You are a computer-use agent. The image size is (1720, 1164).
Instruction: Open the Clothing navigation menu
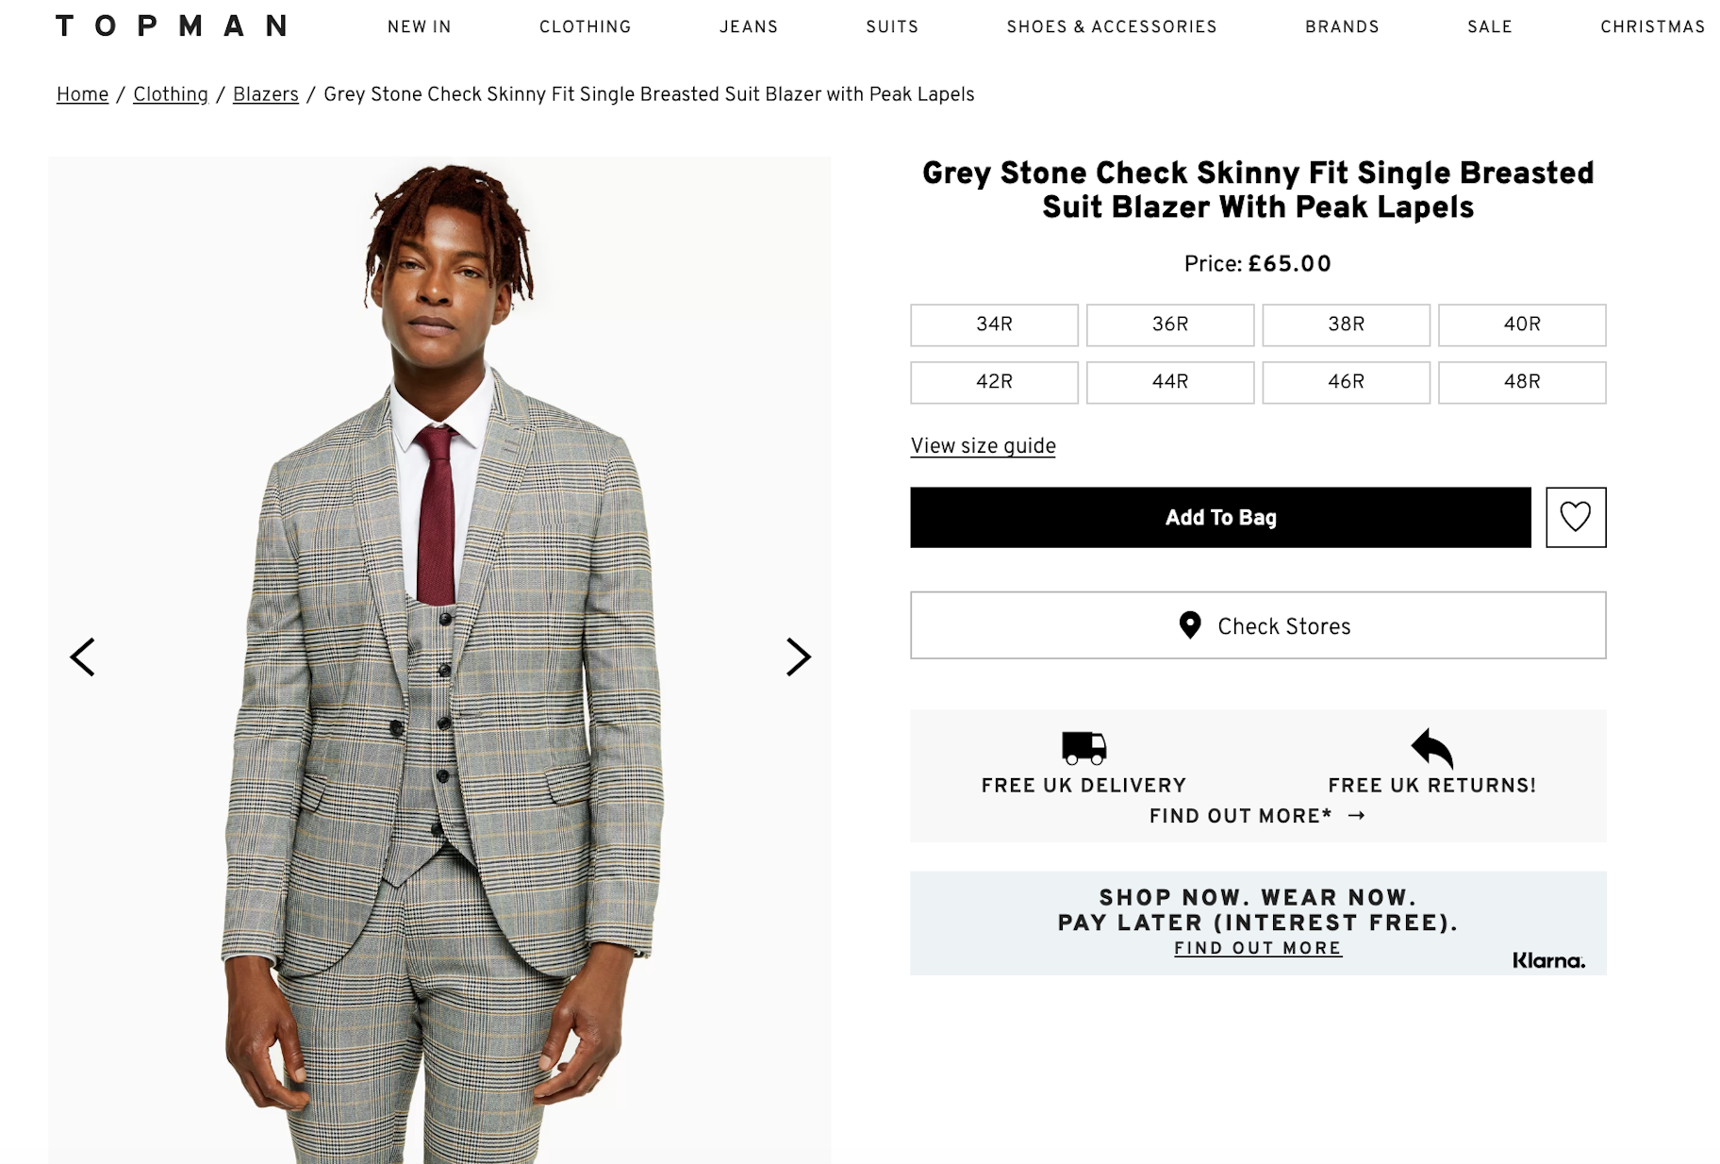[x=585, y=27]
